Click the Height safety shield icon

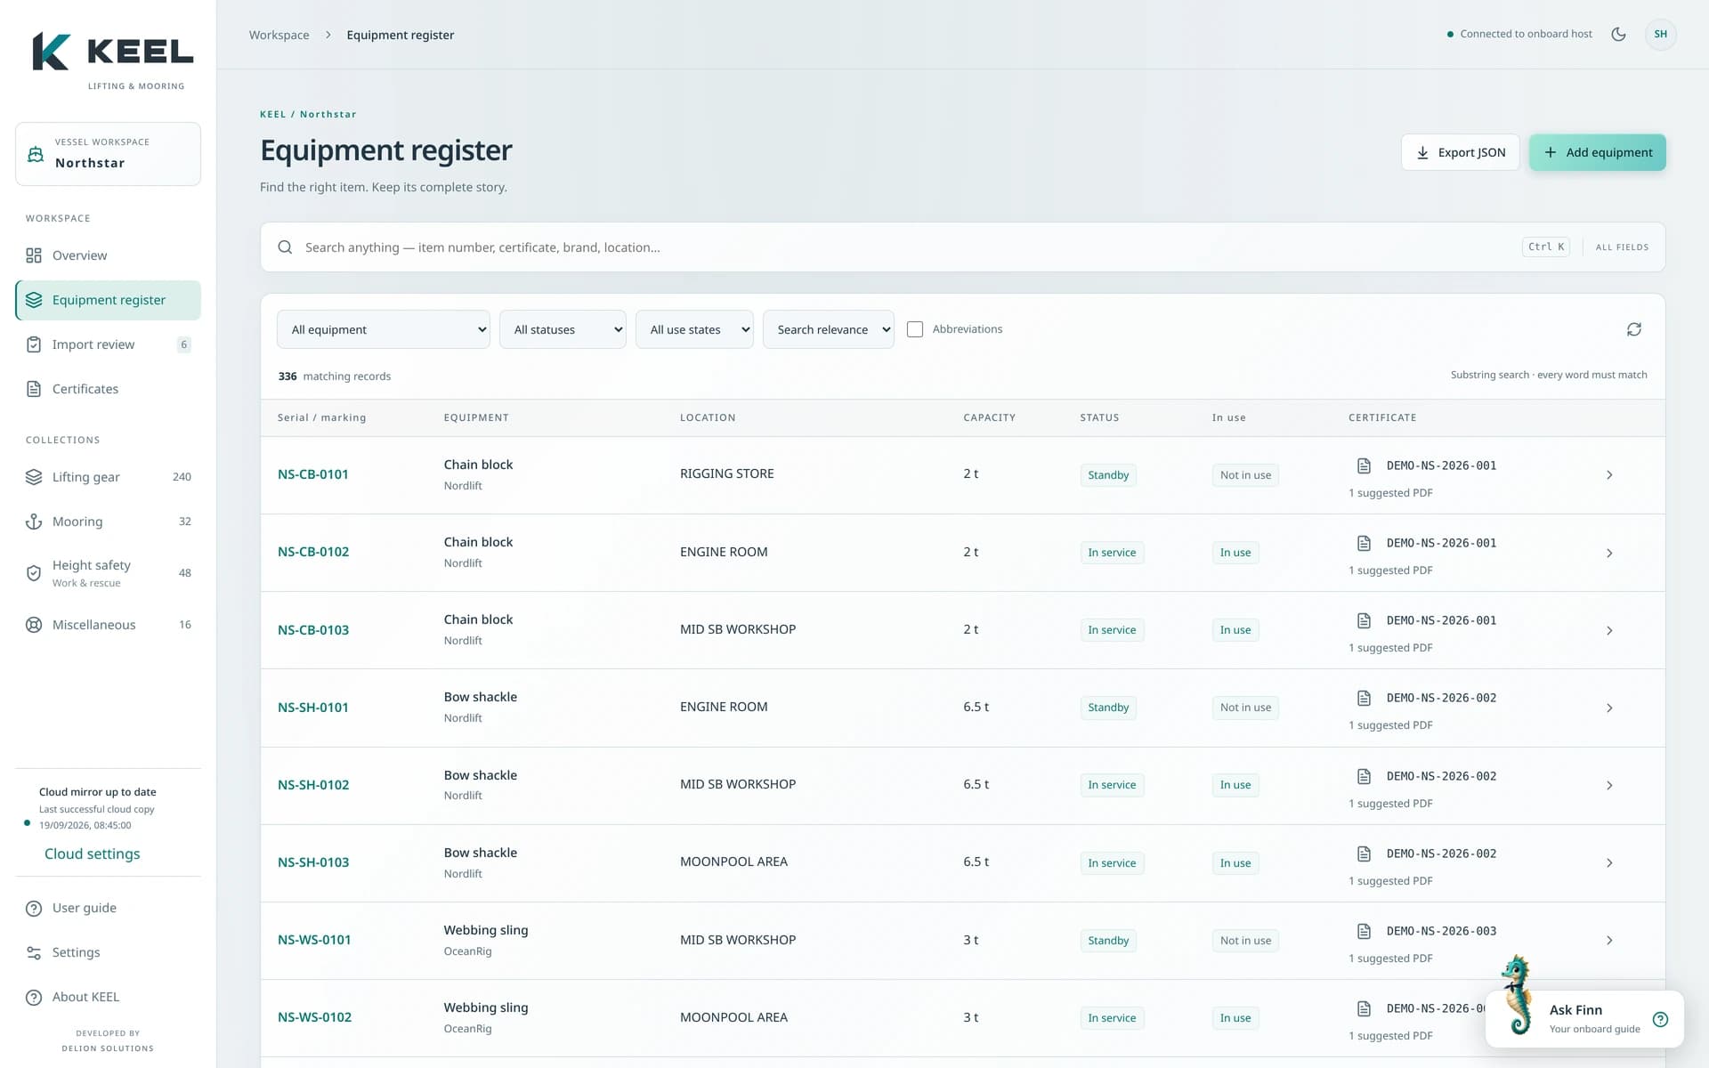coord(34,573)
